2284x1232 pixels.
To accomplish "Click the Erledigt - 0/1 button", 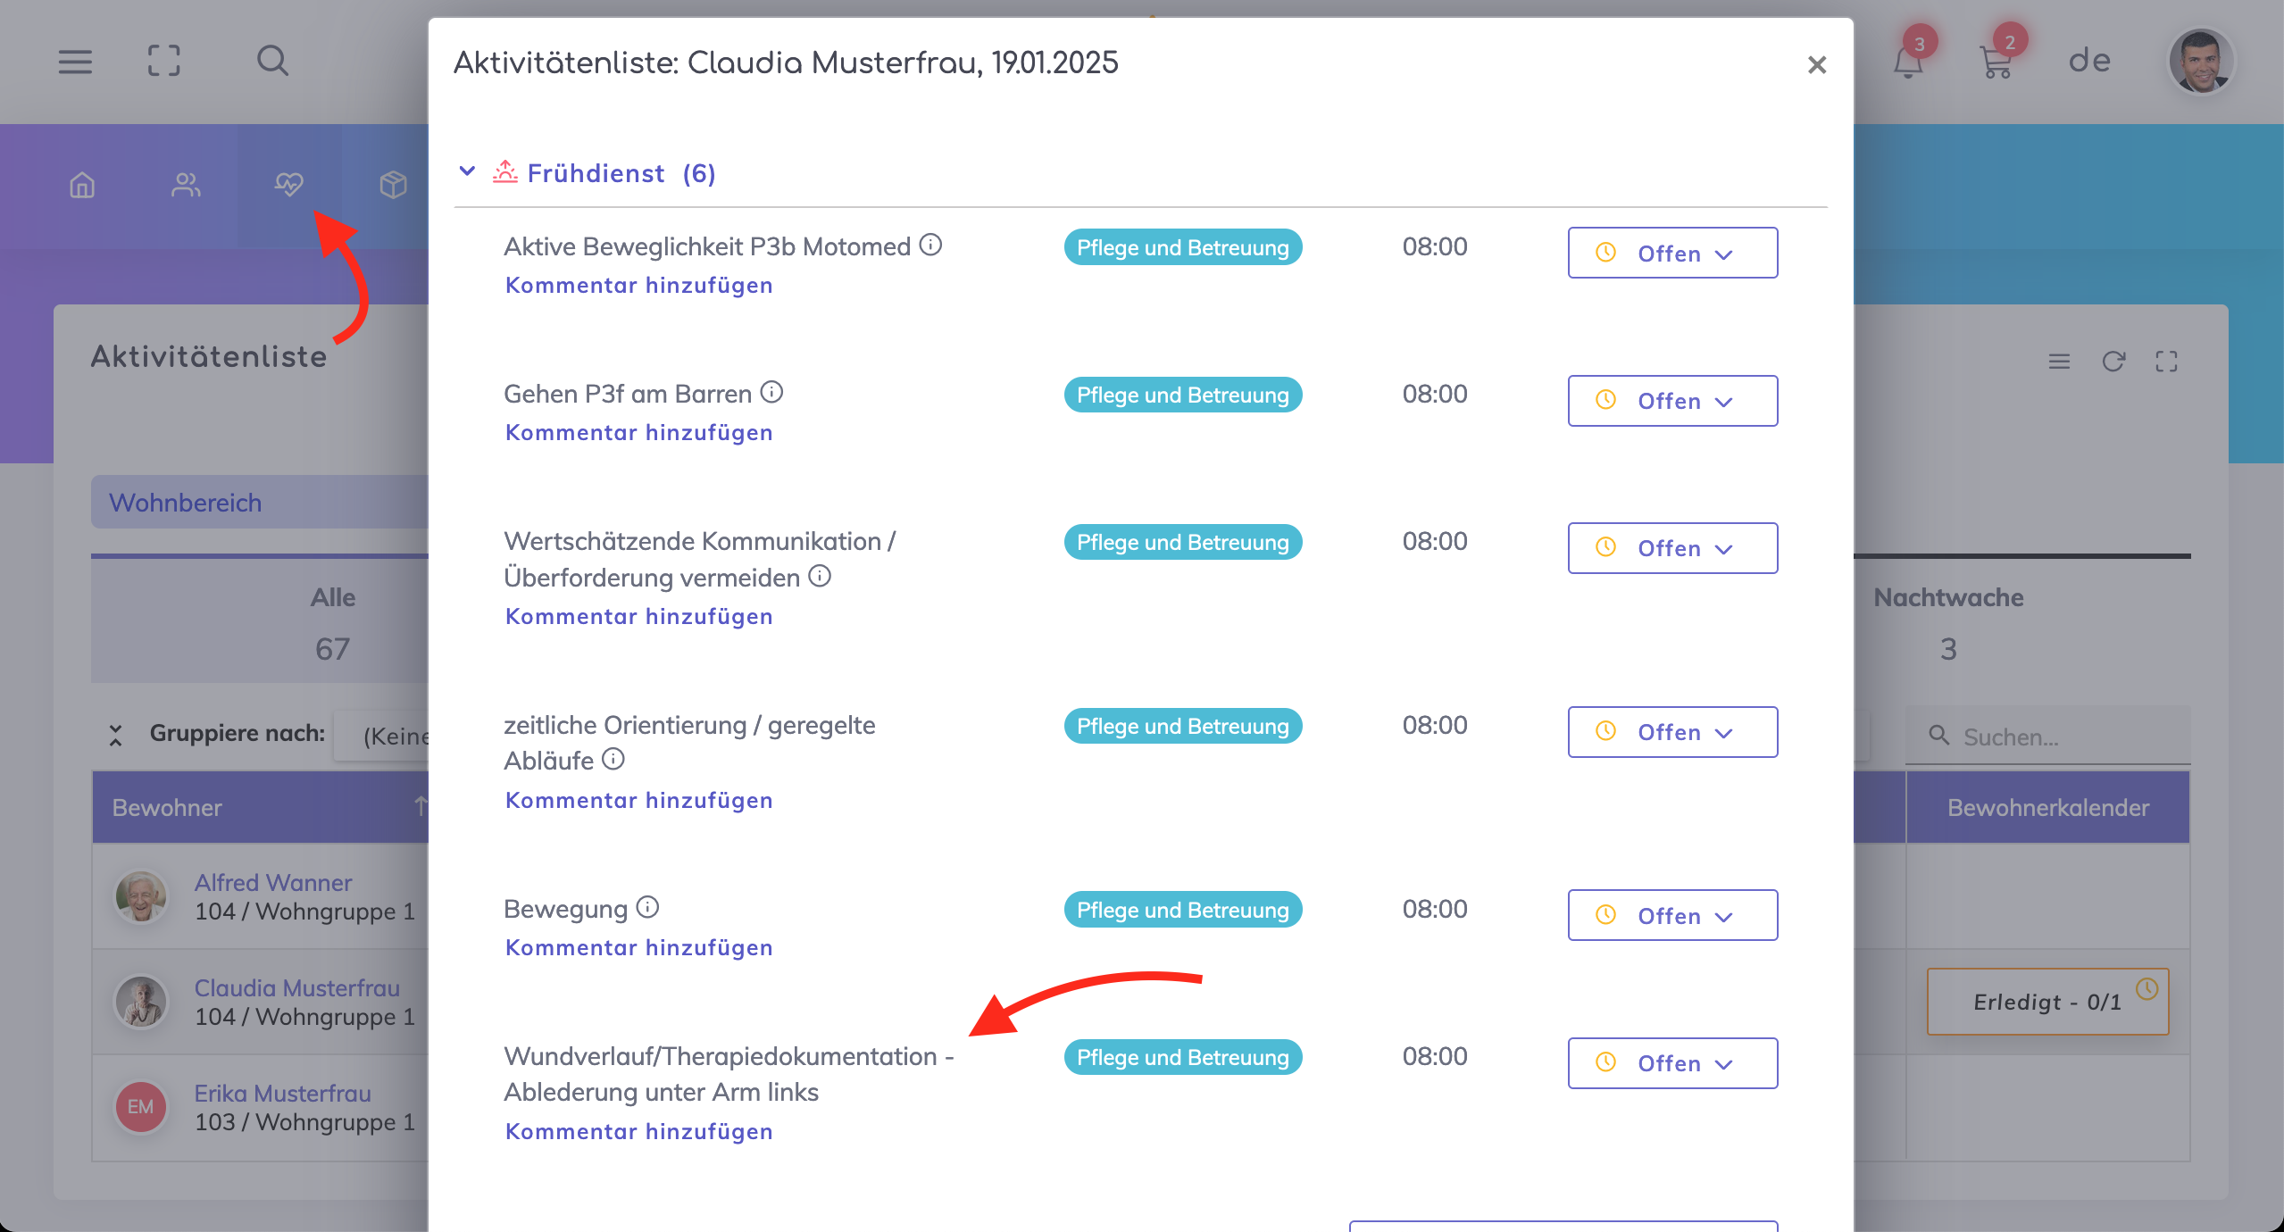I will 2046,1002.
